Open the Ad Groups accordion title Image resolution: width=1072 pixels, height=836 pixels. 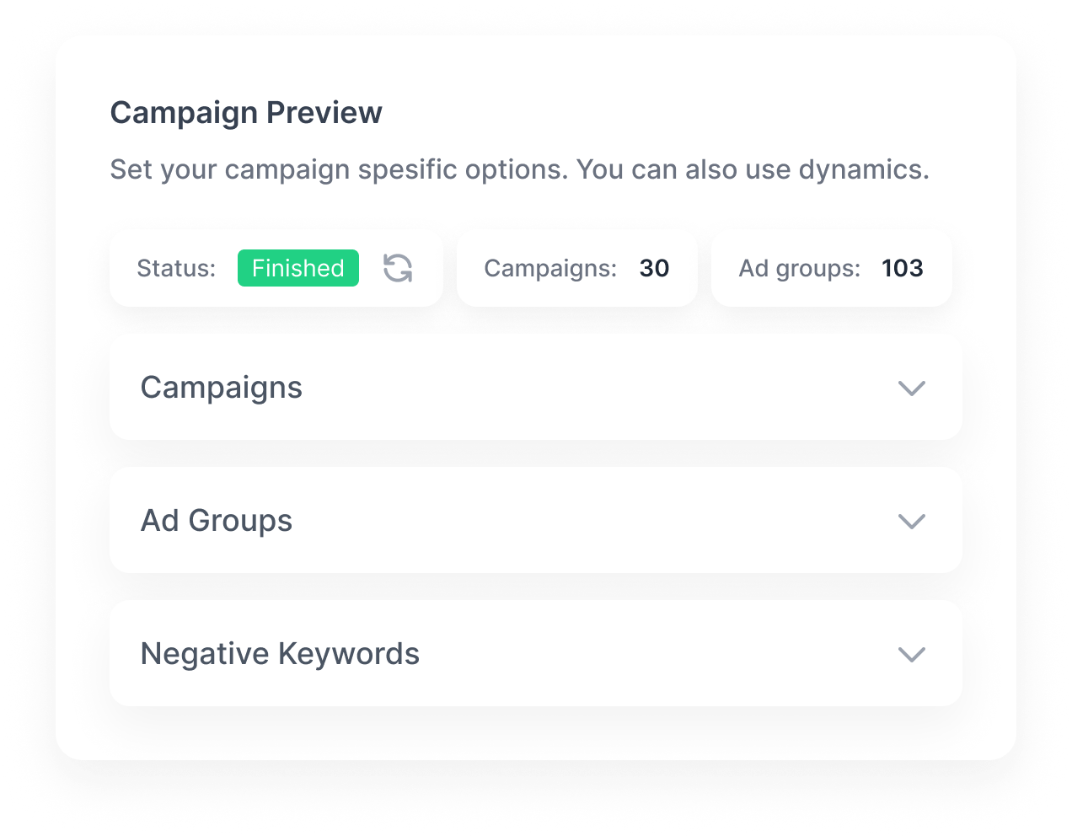coord(217,521)
